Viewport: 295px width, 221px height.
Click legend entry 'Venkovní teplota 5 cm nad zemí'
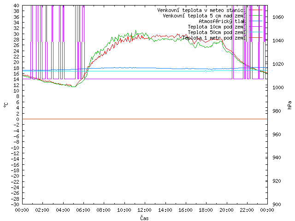204,16
